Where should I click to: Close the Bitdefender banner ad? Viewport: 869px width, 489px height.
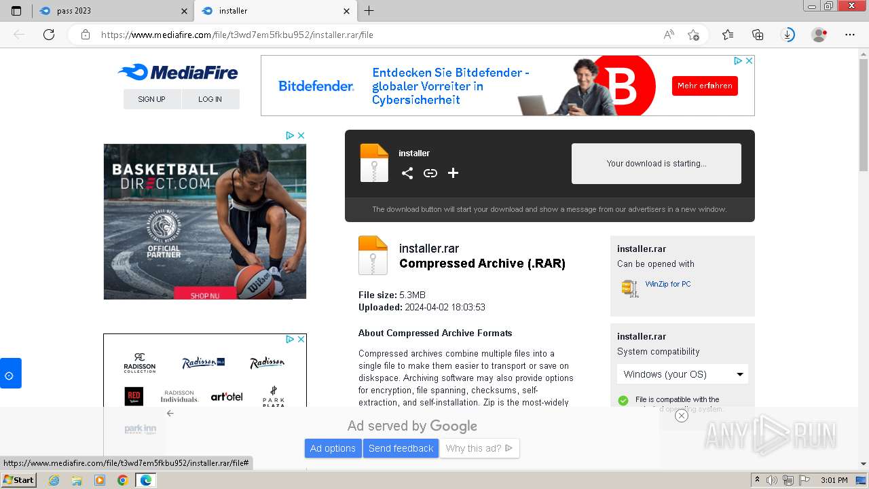tap(749, 60)
